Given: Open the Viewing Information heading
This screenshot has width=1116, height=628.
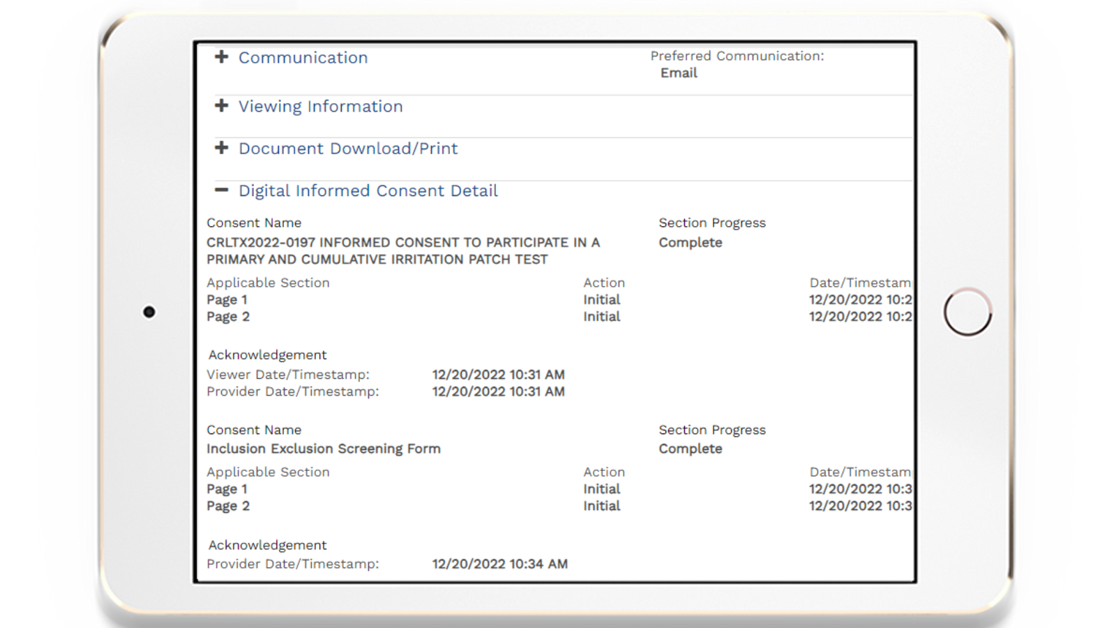Looking at the screenshot, I should [x=320, y=107].
